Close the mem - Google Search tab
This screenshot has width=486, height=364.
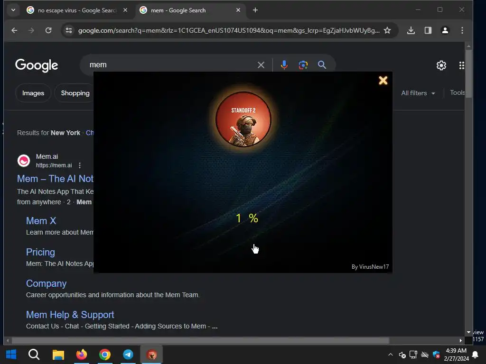point(238,10)
